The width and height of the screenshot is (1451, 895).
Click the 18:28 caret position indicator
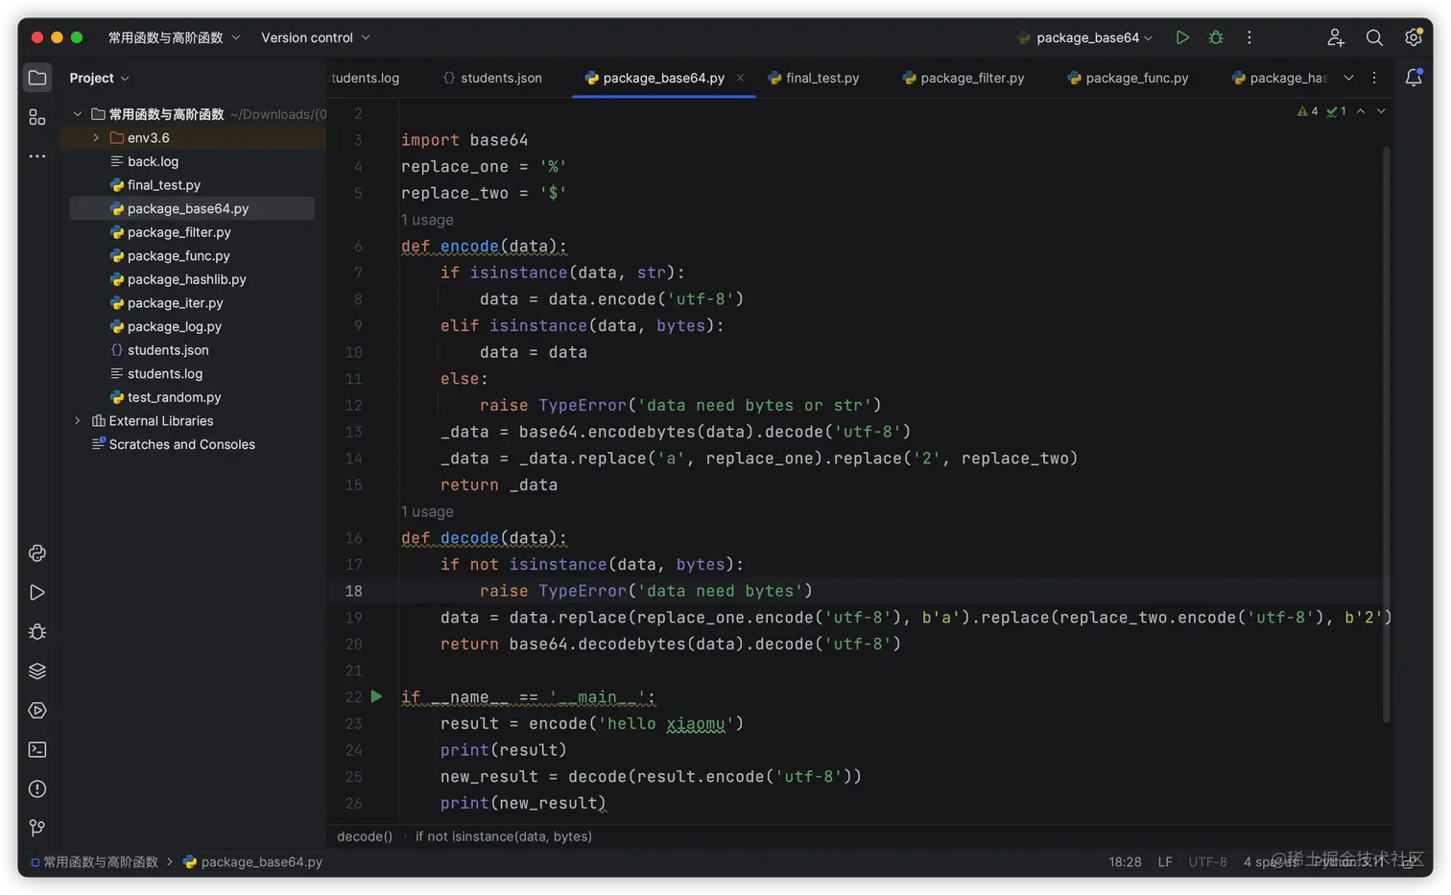click(1125, 862)
